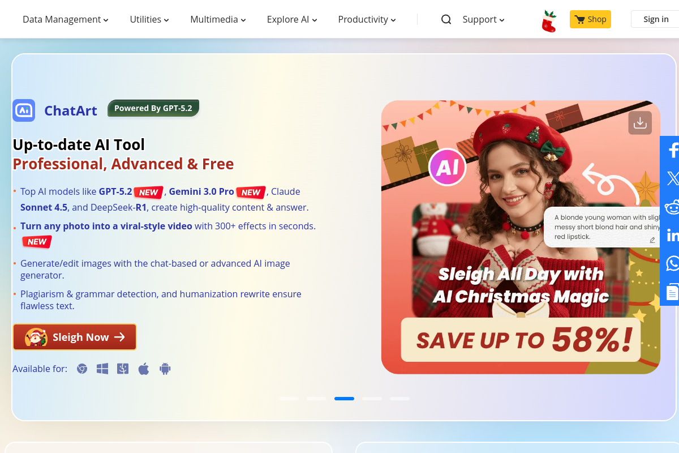Image resolution: width=679 pixels, height=453 pixels.
Task: Click the search magnifier icon
Action: point(446,20)
